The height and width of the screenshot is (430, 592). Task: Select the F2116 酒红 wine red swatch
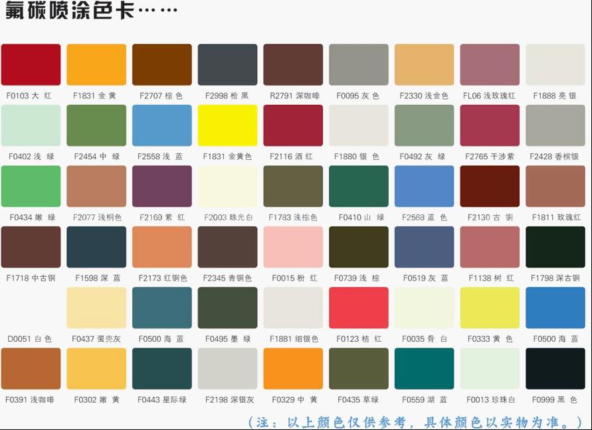click(x=293, y=125)
